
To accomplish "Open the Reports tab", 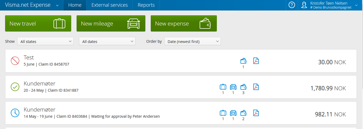I will tap(146, 5).
